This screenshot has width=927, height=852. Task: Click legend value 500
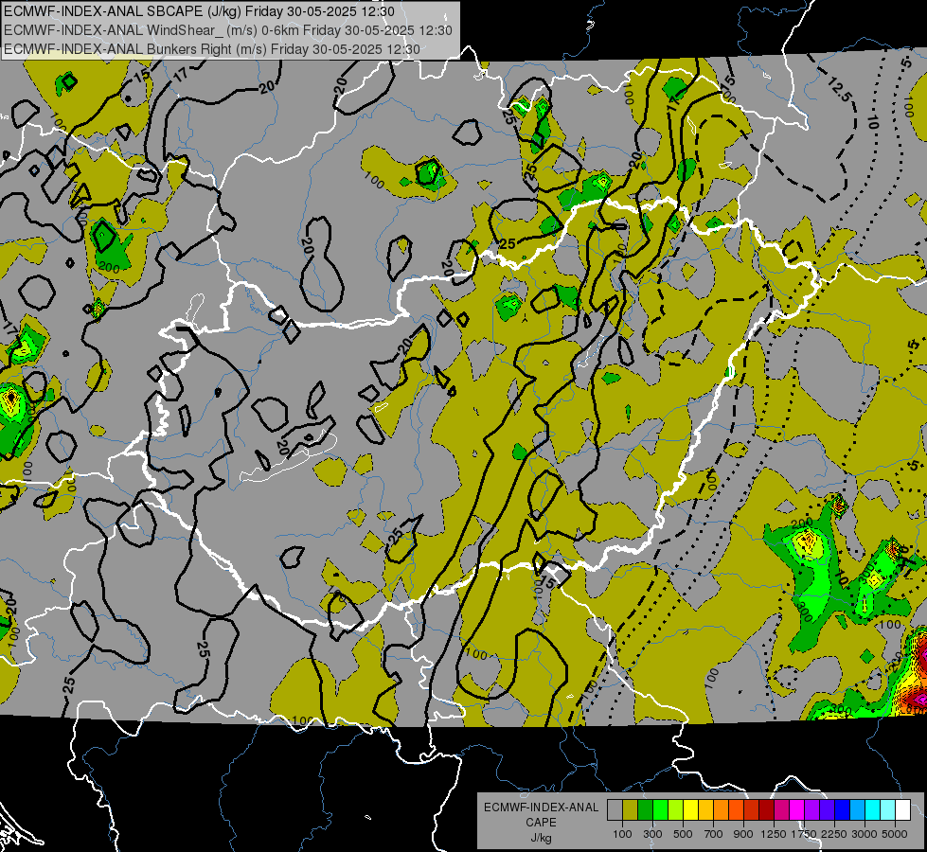683,834
